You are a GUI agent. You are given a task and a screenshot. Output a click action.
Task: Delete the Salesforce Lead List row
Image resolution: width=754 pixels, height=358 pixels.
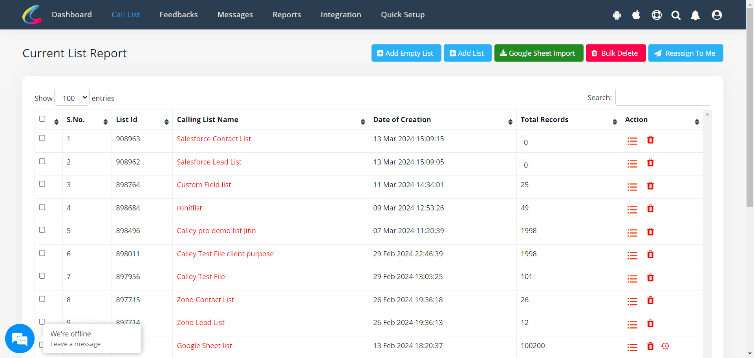click(650, 163)
